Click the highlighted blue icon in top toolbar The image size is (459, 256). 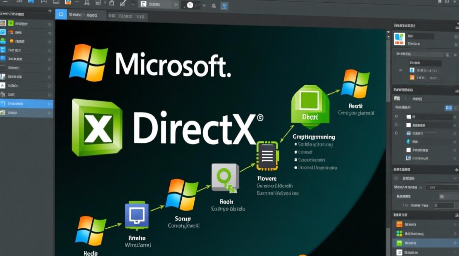tap(225, 5)
